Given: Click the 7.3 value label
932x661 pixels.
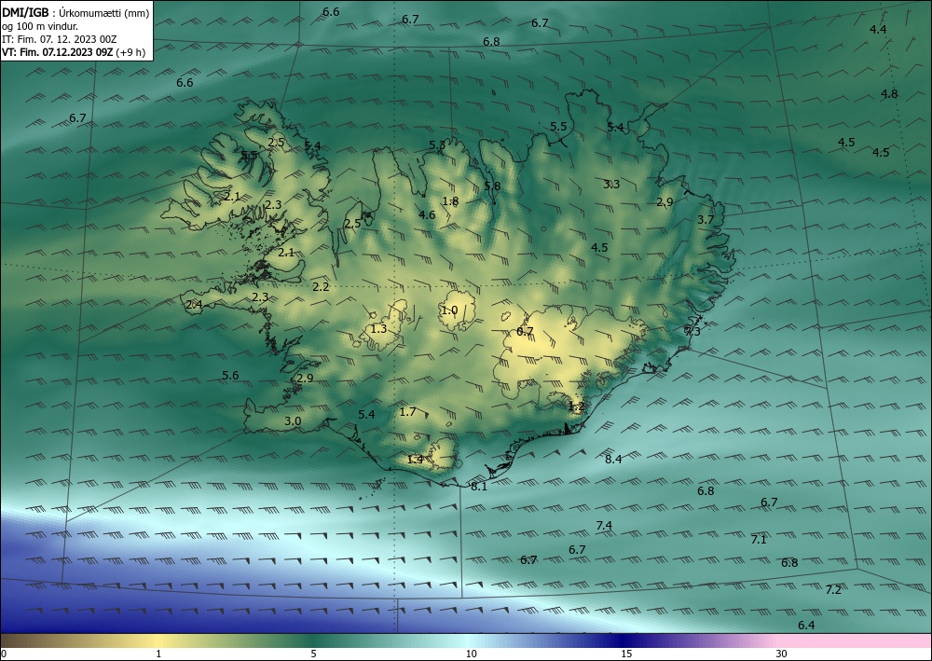Looking at the screenshot, I should 692,332.
